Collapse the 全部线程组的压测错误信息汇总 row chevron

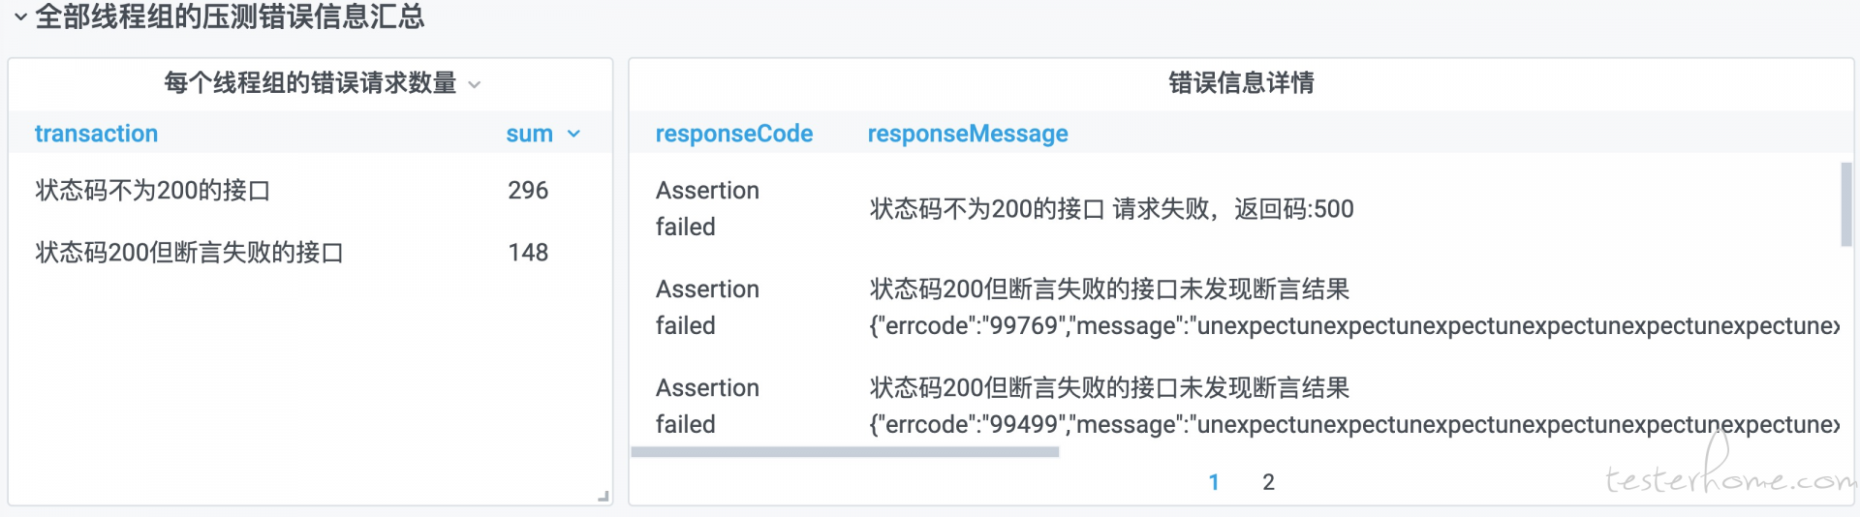coord(19,17)
